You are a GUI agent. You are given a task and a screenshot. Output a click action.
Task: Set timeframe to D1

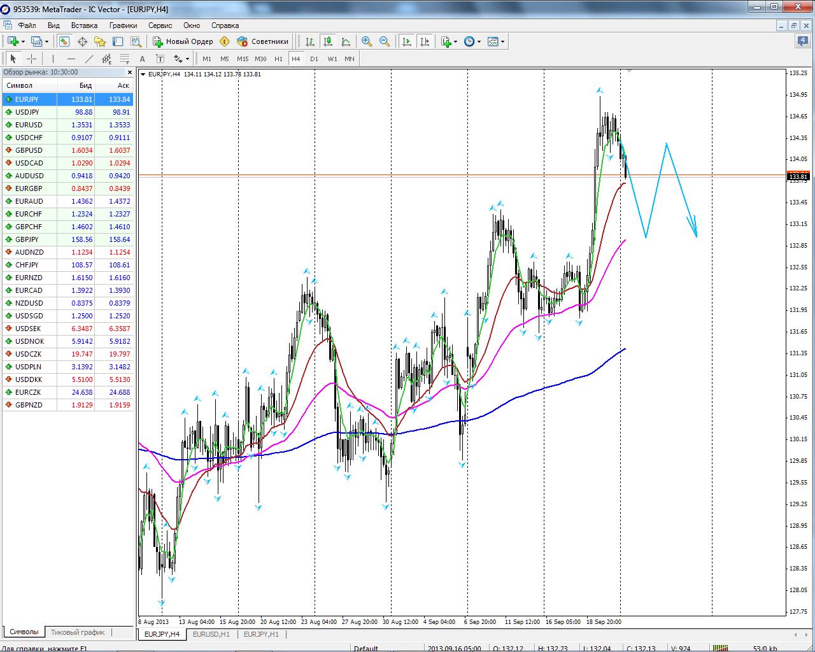coord(314,59)
